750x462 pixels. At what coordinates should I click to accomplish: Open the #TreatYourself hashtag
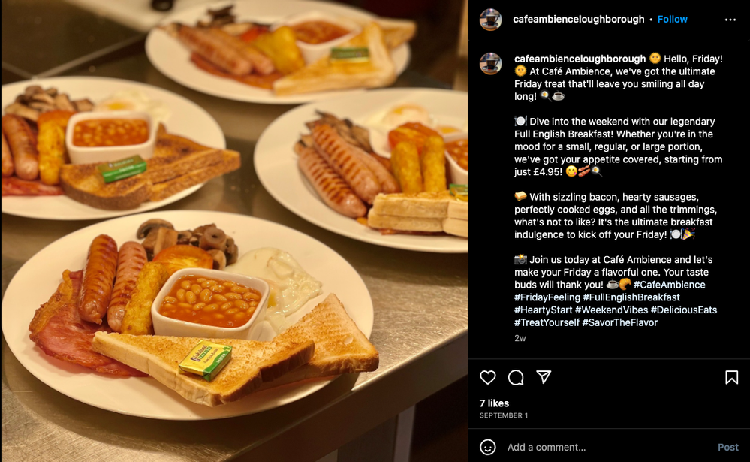[547, 322]
